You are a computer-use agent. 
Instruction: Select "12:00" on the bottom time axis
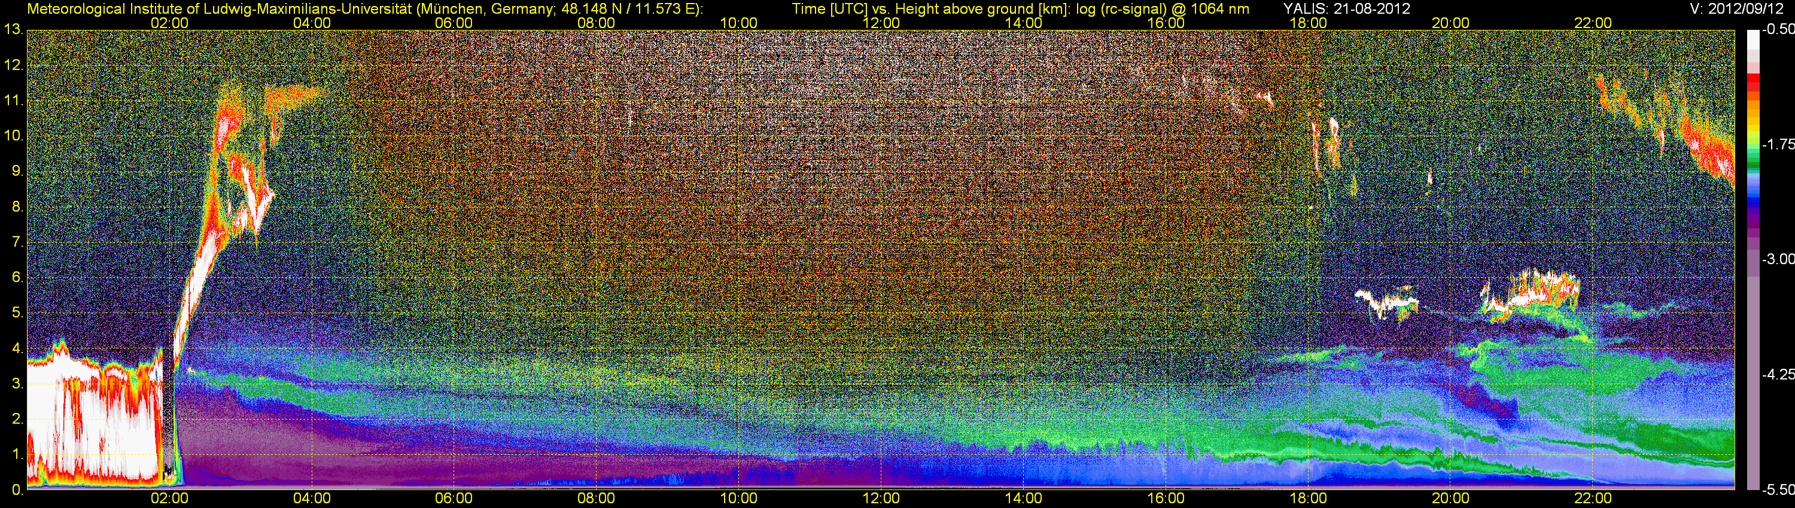881,498
